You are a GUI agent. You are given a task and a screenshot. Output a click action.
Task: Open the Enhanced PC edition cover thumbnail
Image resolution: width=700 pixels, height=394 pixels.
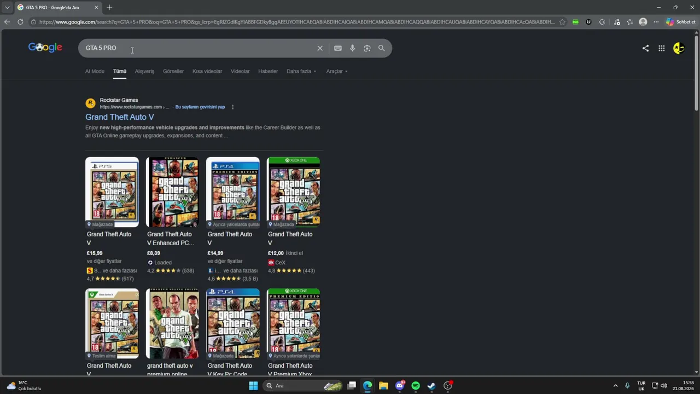click(173, 192)
